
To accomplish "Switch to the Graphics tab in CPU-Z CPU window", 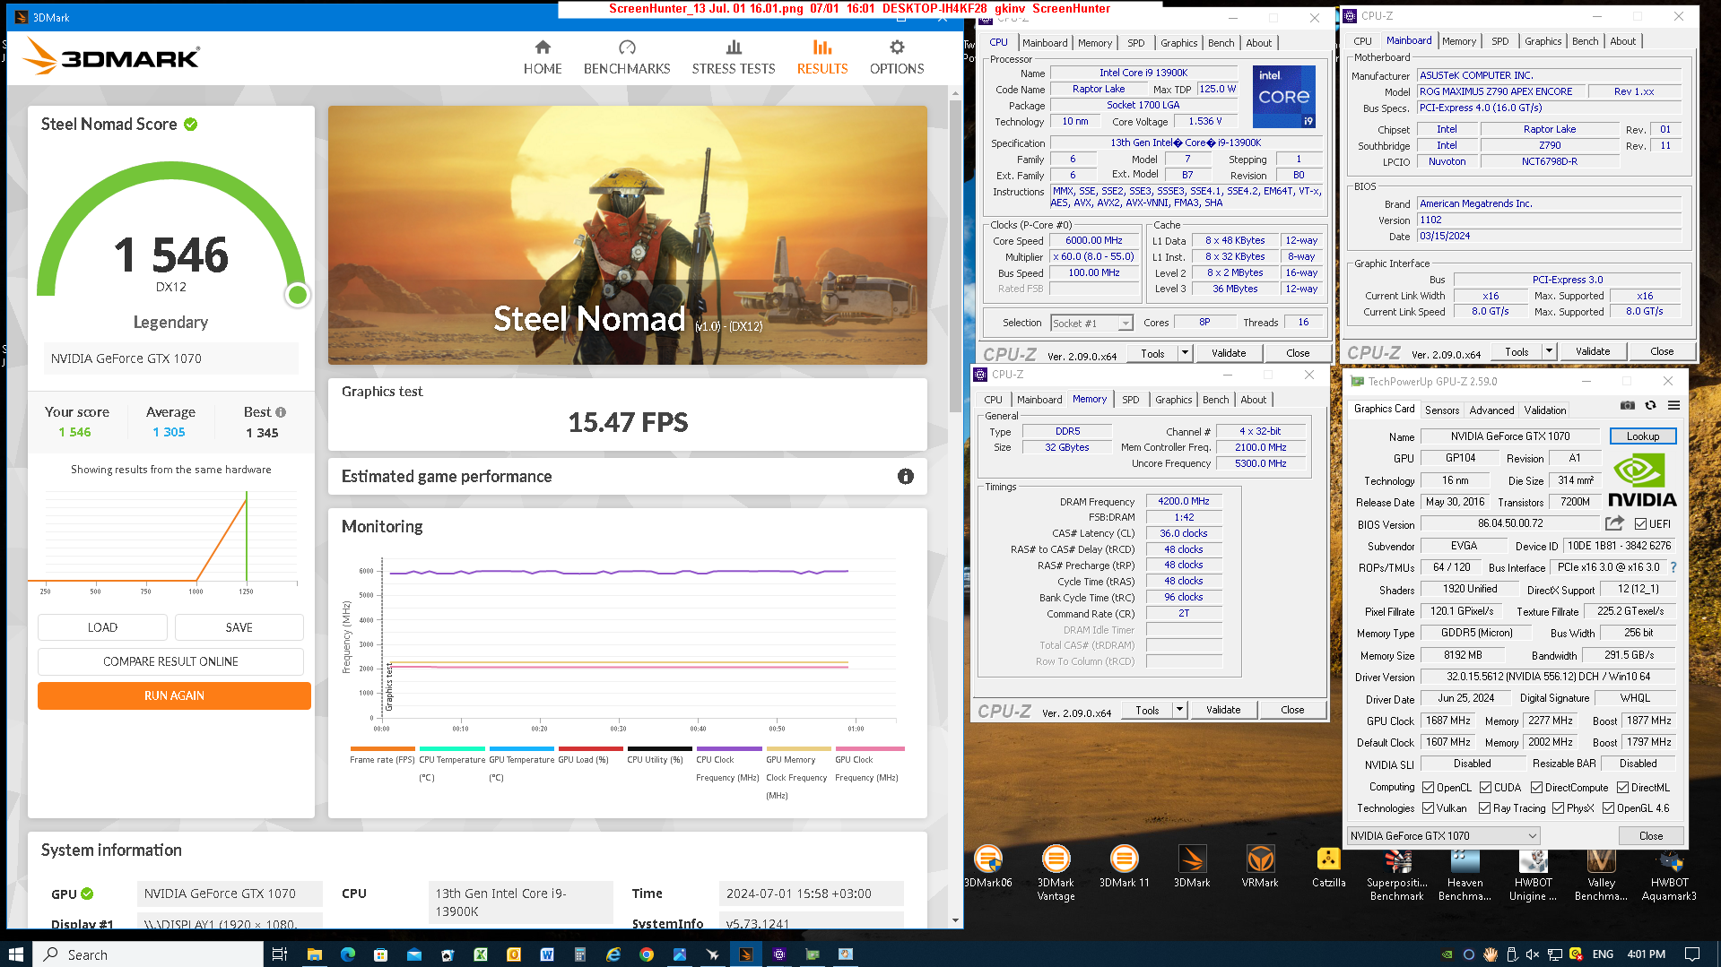I will coord(1178,43).
